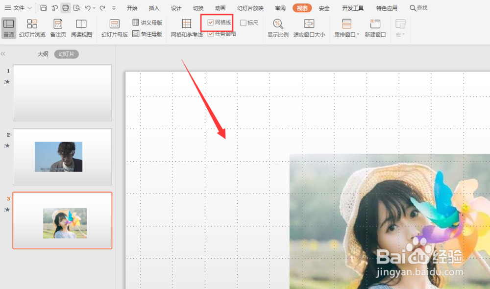Image resolution: width=490 pixels, height=289 pixels.
Task: Open the 幻灯片母版 slide master
Action: point(115,28)
